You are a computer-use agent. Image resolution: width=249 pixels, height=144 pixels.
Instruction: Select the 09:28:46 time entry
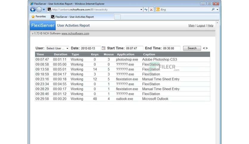[x=42, y=94]
